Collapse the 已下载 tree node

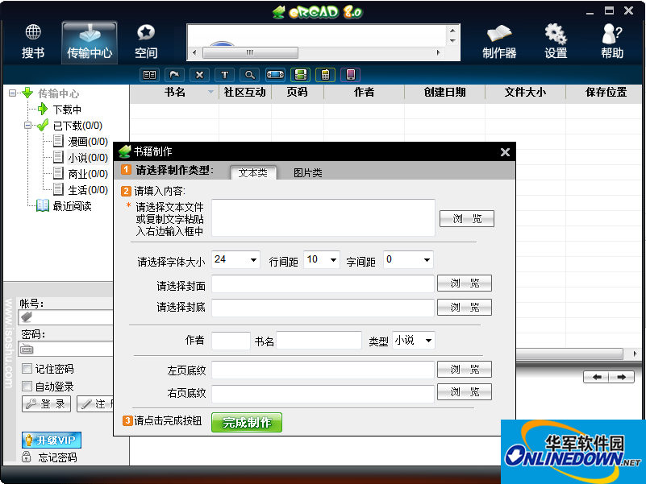click(28, 126)
